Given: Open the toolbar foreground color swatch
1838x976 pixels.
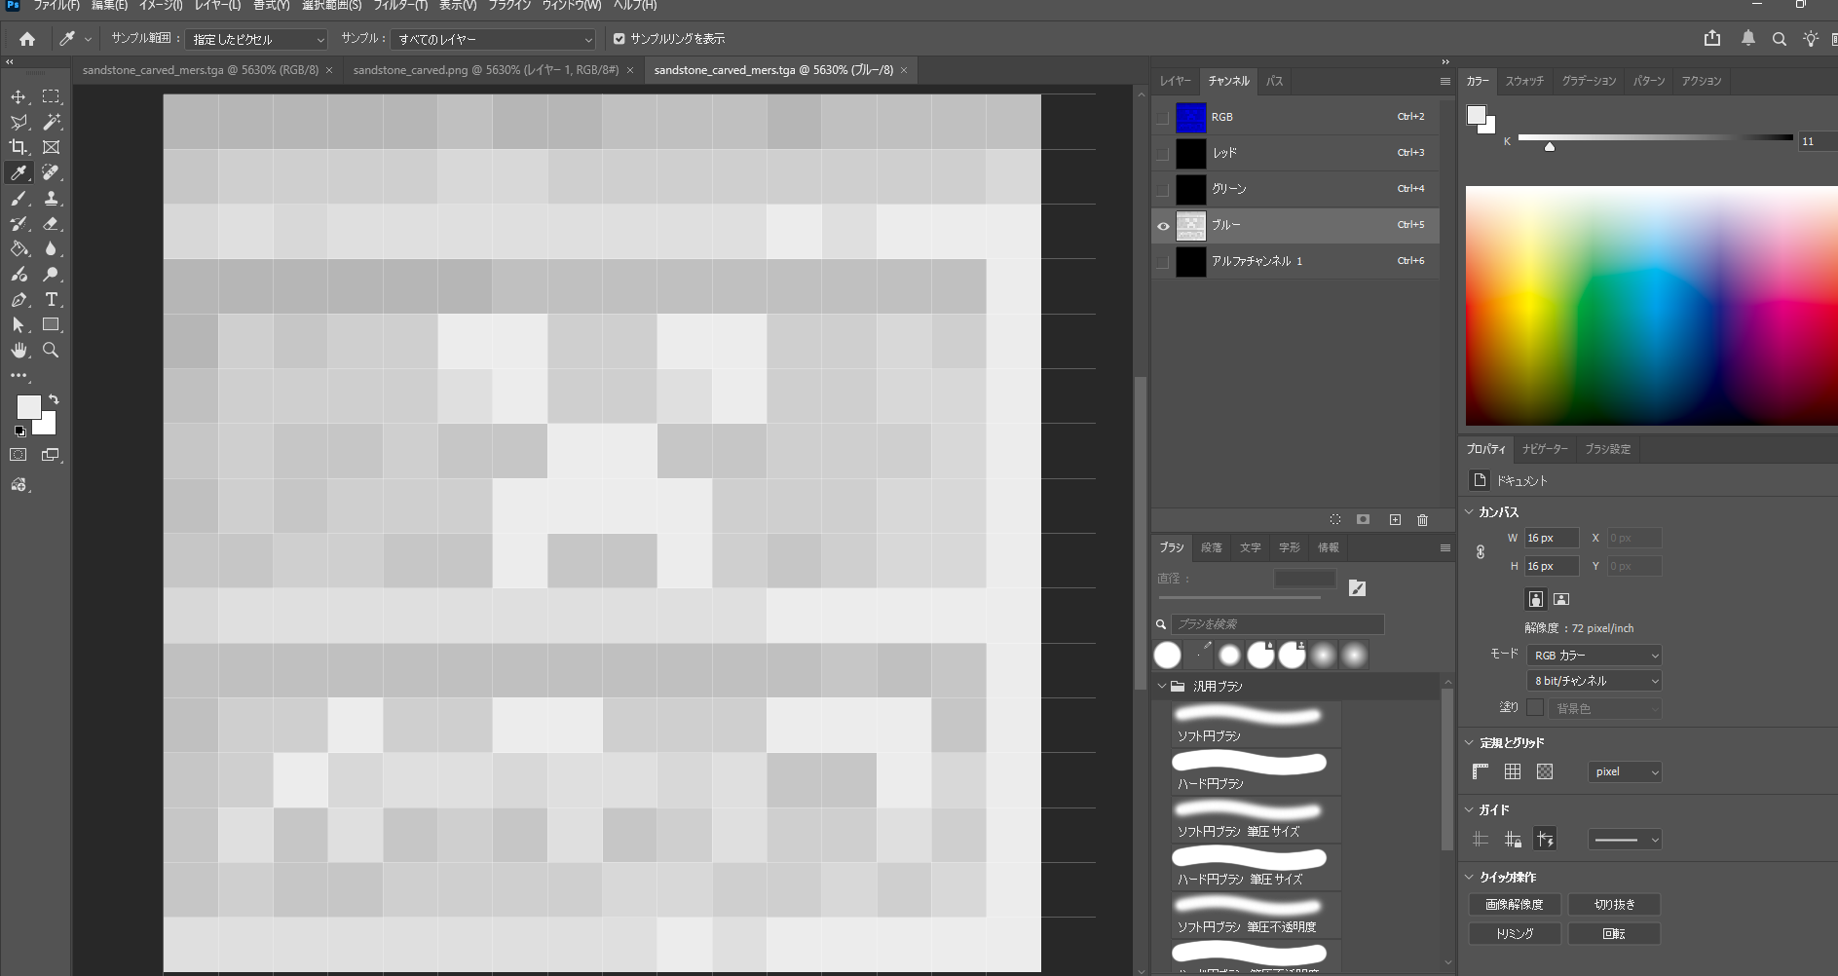Looking at the screenshot, I should pos(29,407).
